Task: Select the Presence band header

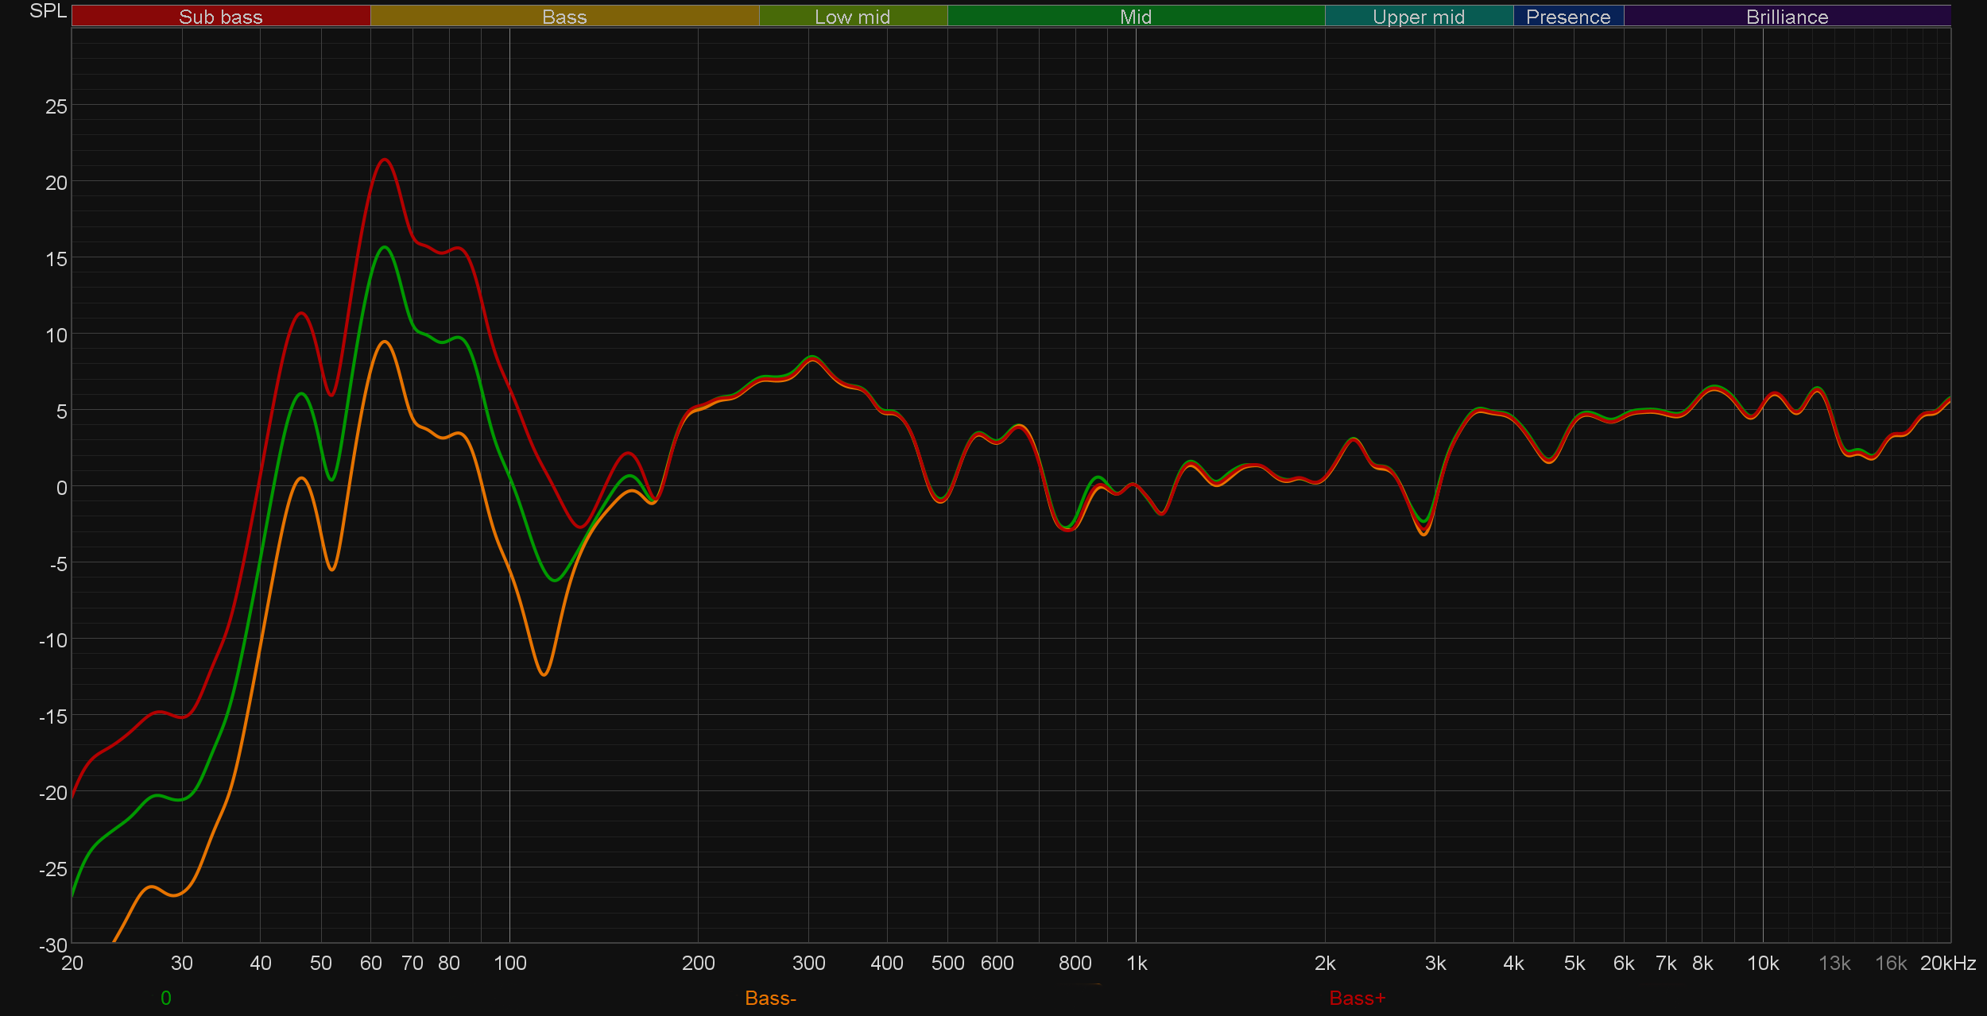Action: (x=1568, y=16)
